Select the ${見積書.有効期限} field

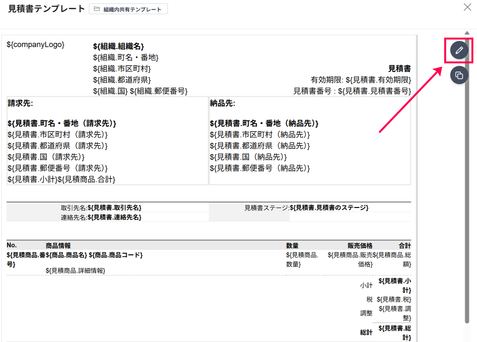click(x=378, y=80)
